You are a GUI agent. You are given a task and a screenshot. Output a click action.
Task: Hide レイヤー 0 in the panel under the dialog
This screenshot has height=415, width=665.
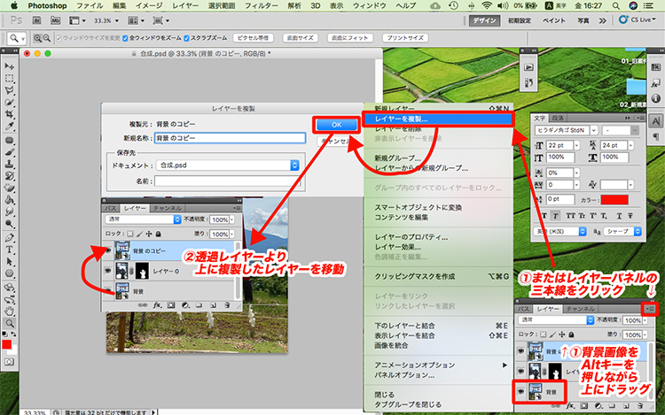pyautogui.click(x=108, y=271)
